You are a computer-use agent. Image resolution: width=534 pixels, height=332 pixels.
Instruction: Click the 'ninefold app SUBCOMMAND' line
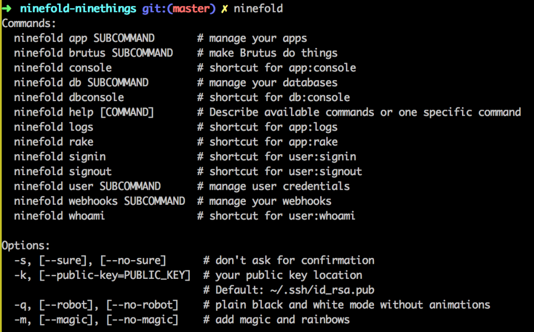[84, 38]
